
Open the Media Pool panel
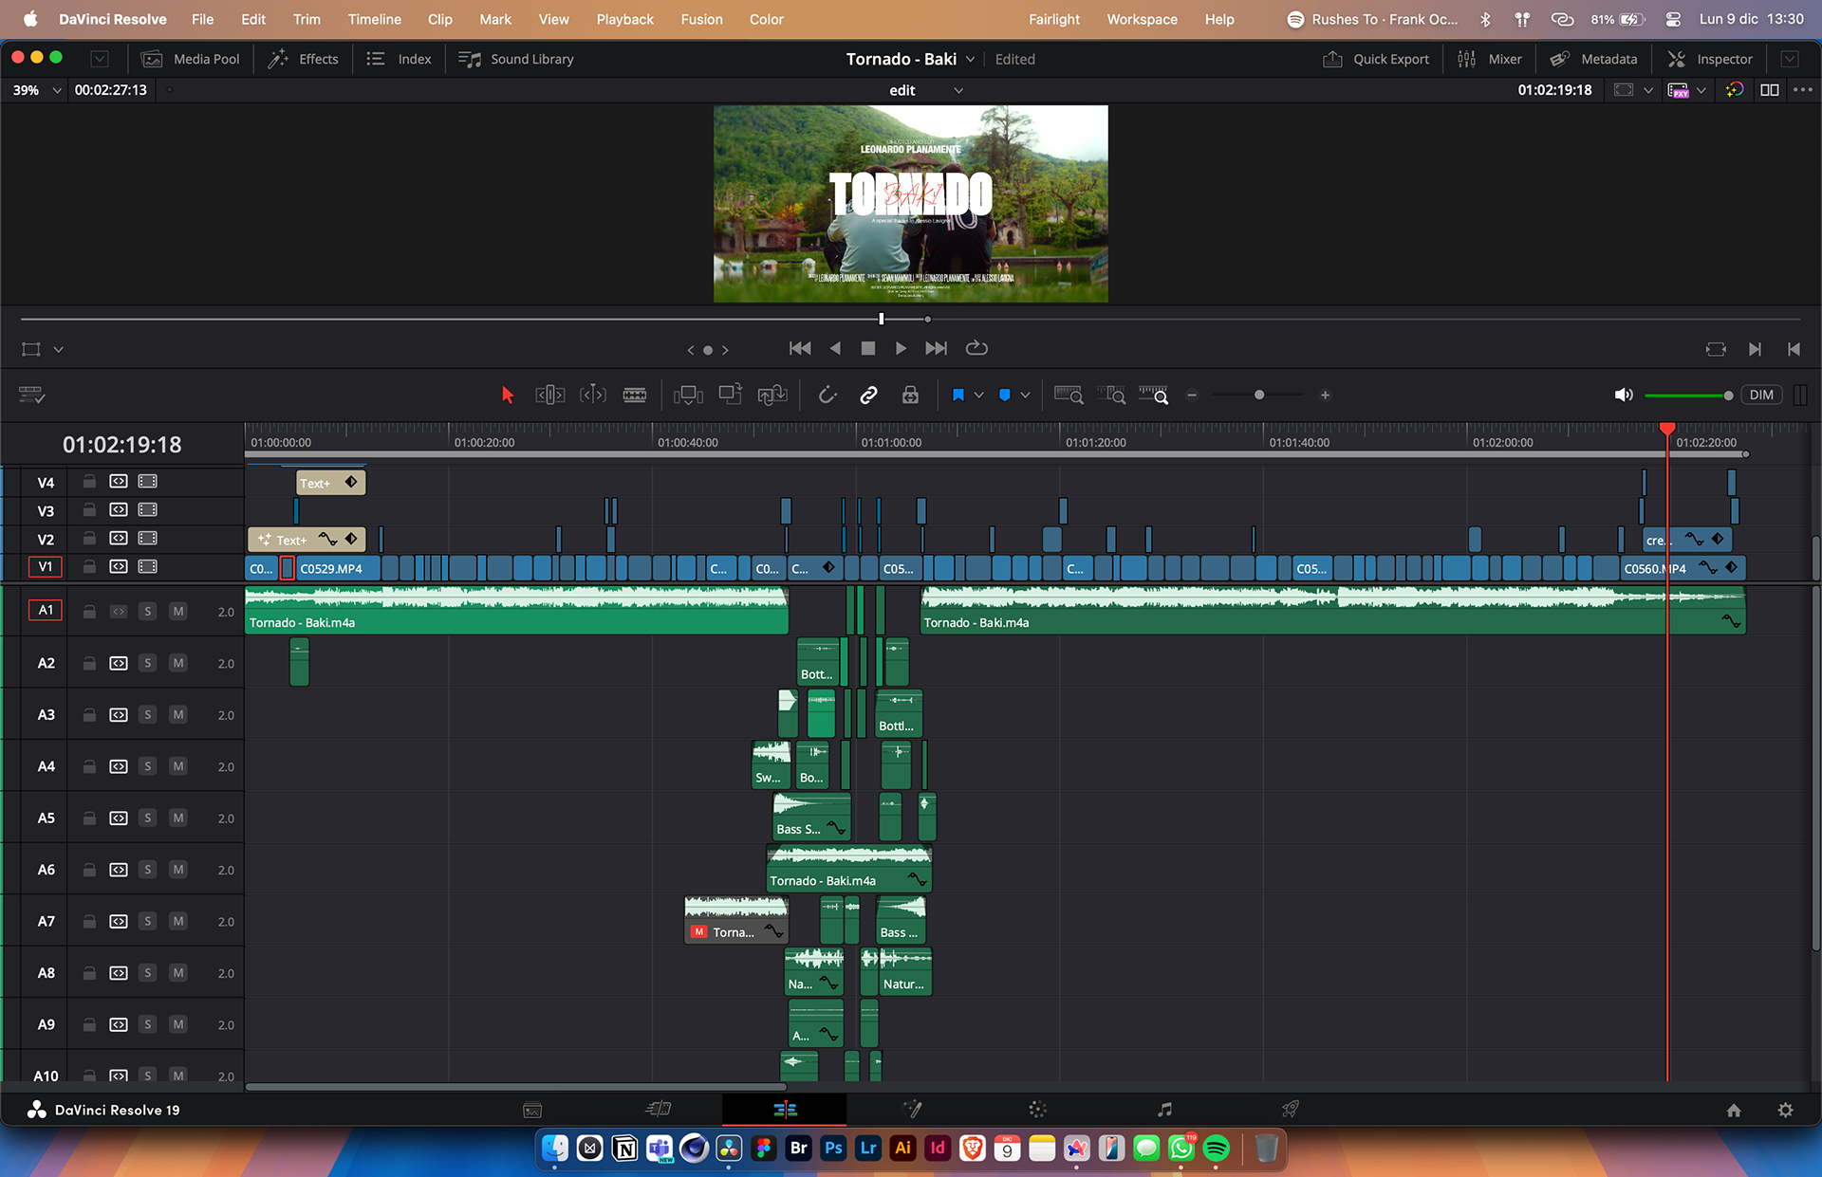pos(191,59)
